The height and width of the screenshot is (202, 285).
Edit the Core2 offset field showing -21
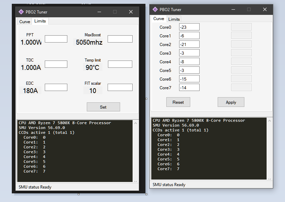click(189, 44)
